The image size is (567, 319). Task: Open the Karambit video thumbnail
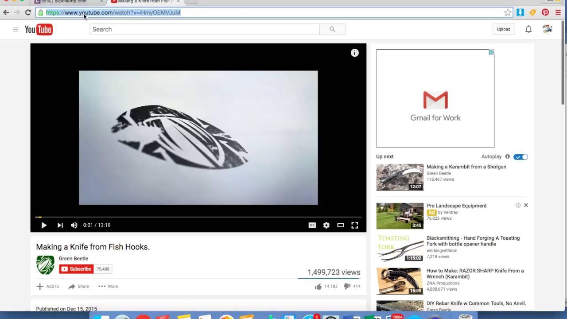[x=400, y=177]
